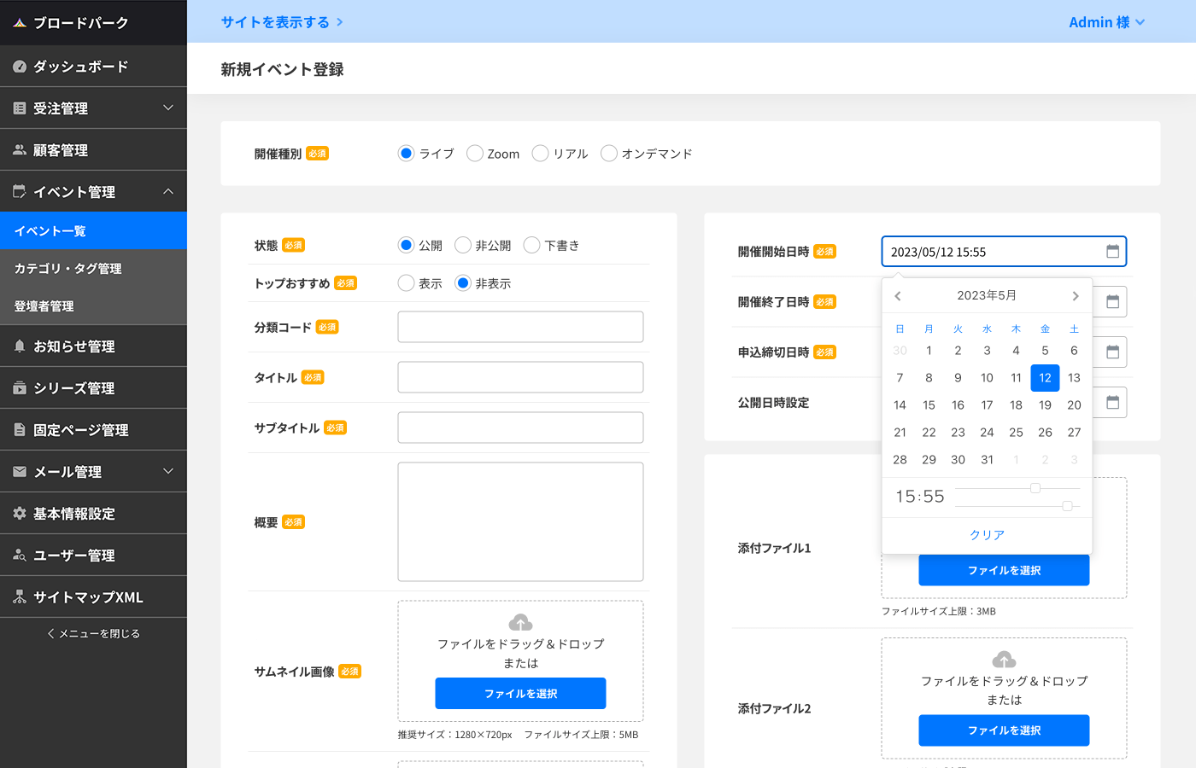
Task: Pick May 1 in calendar
Action: 929,351
